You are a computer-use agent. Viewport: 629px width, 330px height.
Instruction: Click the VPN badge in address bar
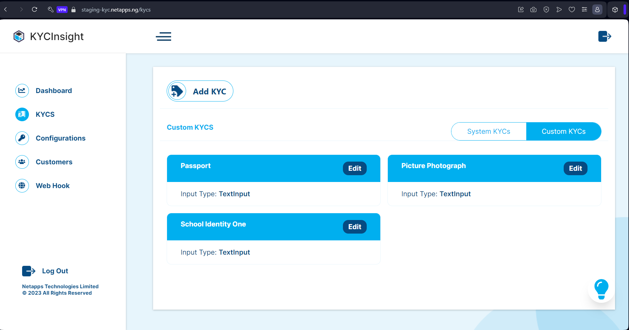[x=62, y=10]
